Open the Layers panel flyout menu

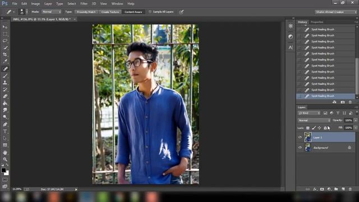[356, 107]
